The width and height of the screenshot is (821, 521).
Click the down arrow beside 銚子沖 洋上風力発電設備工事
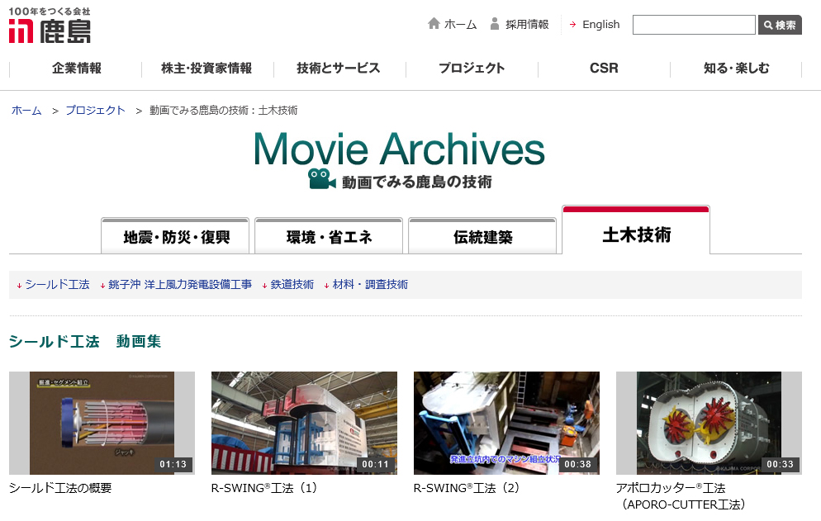point(102,286)
